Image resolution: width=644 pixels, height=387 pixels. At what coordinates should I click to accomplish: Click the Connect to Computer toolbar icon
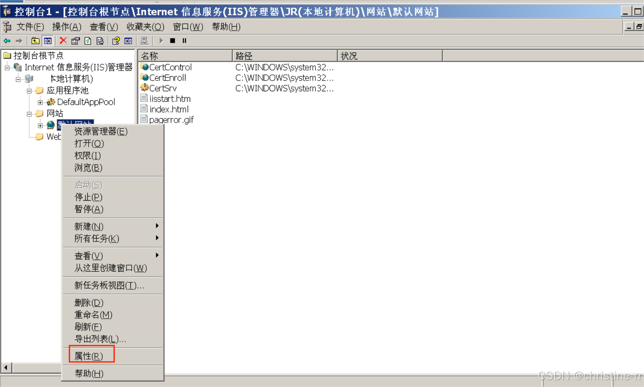pyautogui.click(x=145, y=41)
